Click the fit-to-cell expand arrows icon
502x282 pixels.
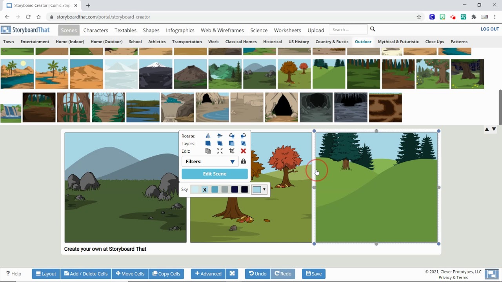pos(220,151)
